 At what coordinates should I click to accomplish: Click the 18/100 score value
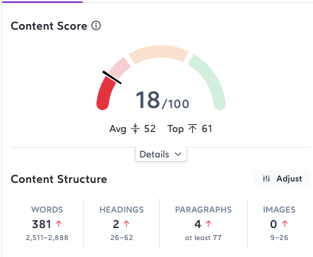[x=163, y=100]
